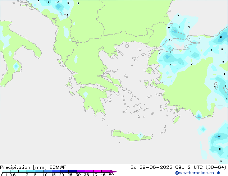The height and width of the screenshot is (176, 228).
Task: Click the word "Precipitation" in the title
Action: click(x=15, y=167)
